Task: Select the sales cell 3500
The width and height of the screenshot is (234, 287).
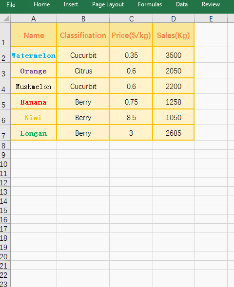Action: coord(173,55)
